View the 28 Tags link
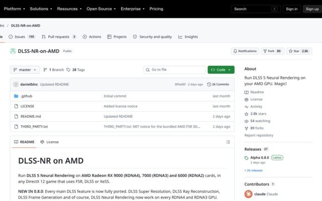The image size is (322, 201). coord(75,70)
